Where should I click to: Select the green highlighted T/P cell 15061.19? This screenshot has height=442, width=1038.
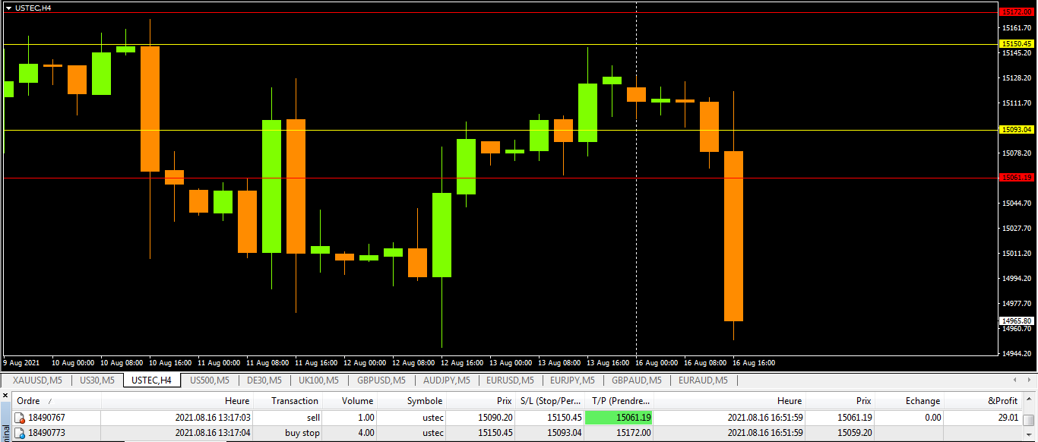coord(618,418)
